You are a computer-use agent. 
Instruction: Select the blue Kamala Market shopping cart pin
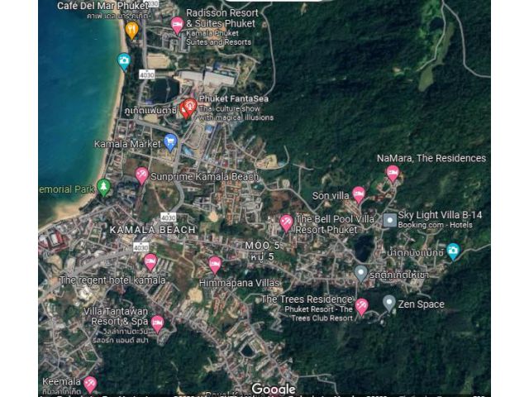click(170, 142)
